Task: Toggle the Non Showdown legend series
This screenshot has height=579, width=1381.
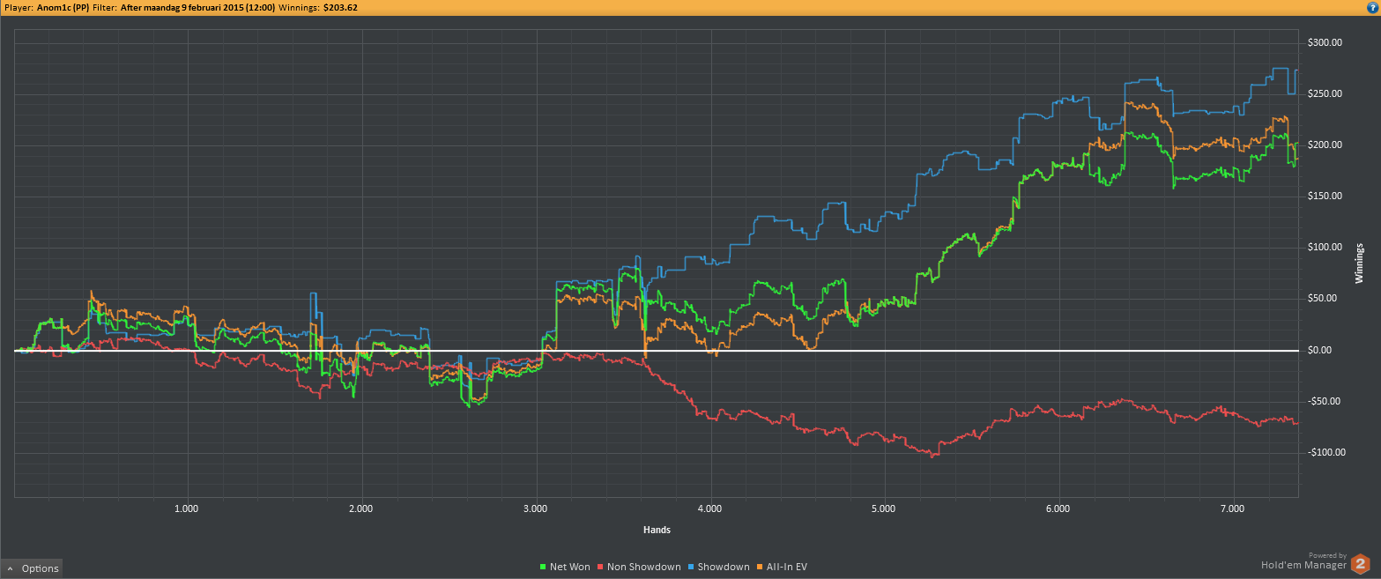Action: coord(639,567)
